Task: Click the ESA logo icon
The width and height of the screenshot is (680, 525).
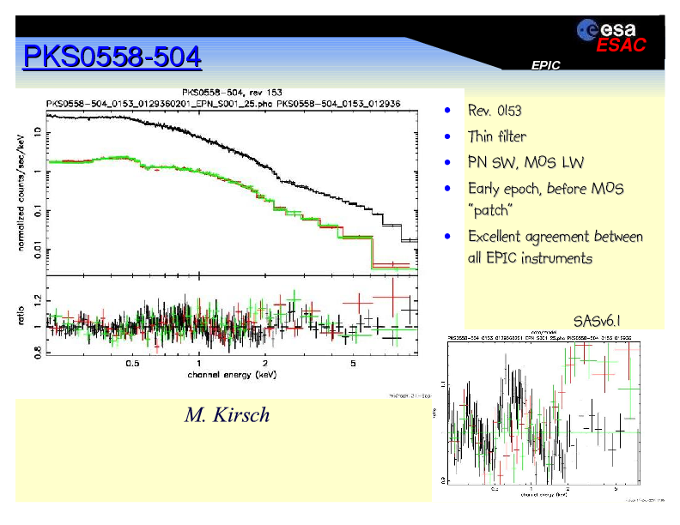Action: 591,30
